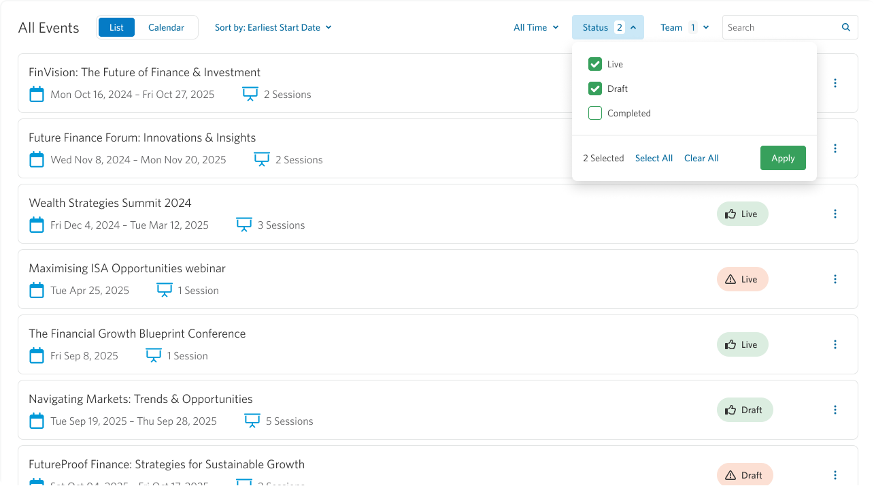Click thumbs-up Live badge on Wealth Strategies Summit

742,214
